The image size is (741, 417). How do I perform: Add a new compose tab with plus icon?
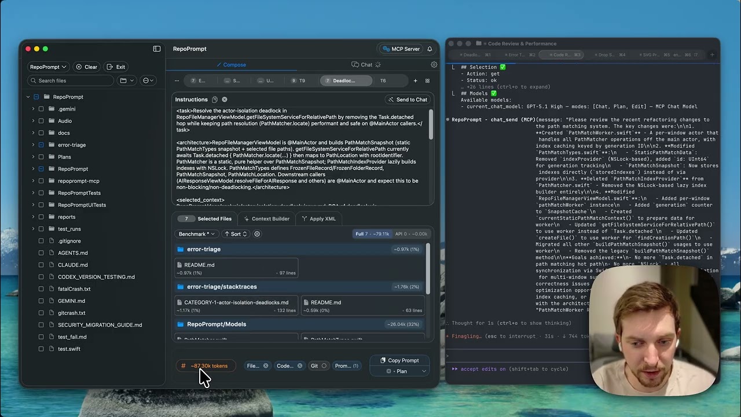coord(415,81)
